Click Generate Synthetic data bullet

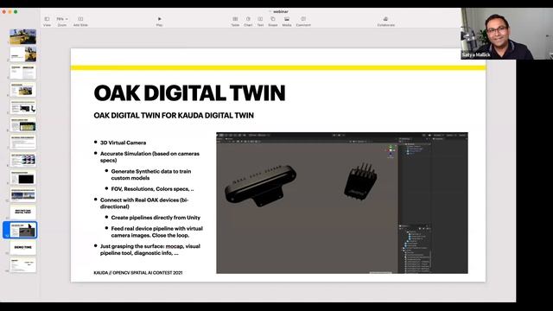[x=151, y=175]
